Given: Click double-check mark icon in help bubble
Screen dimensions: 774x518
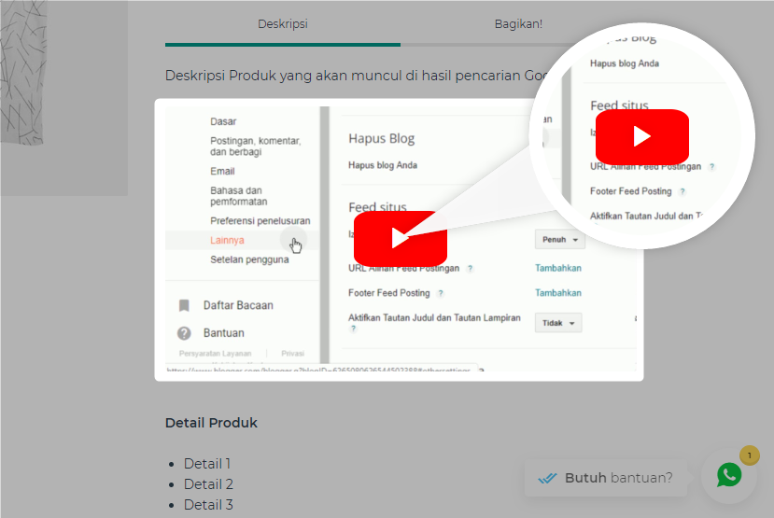Looking at the screenshot, I should (x=547, y=478).
